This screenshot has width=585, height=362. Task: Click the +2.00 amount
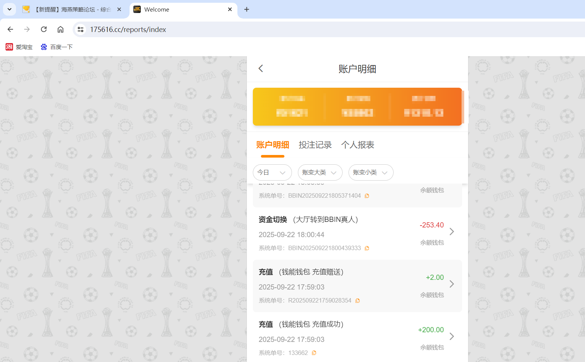point(435,278)
